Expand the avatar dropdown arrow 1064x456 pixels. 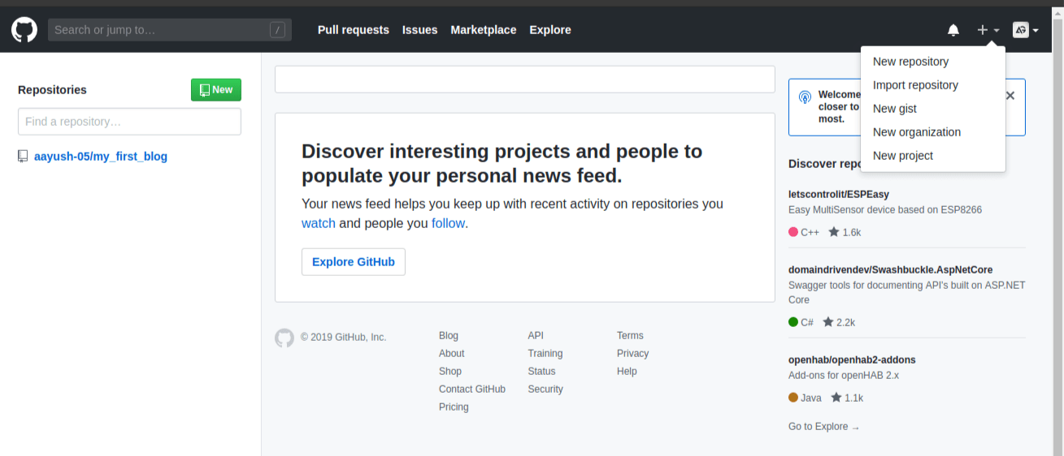click(1036, 31)
